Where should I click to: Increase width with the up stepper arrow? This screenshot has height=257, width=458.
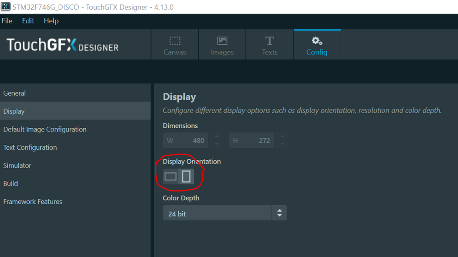216,137
